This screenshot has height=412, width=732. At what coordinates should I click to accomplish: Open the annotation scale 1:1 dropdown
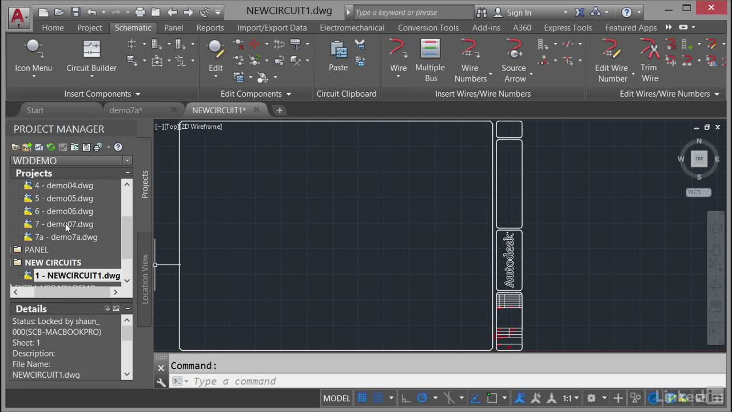(x=571, y=398)
